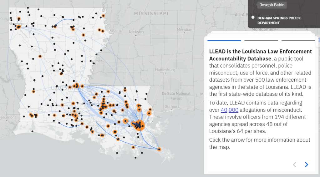Click the De Soto National Forest label
The width and height of the screenshot is (320, 177).
[x=176, y=96]
